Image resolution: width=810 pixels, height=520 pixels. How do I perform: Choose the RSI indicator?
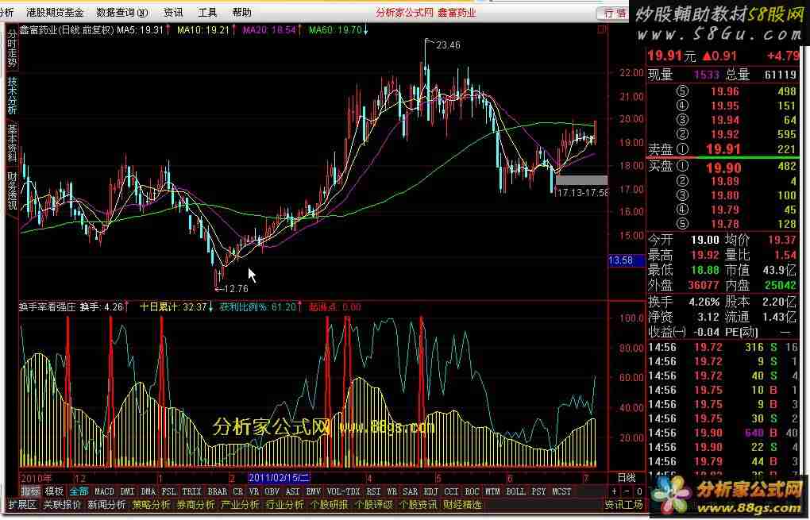pos(373,491)
